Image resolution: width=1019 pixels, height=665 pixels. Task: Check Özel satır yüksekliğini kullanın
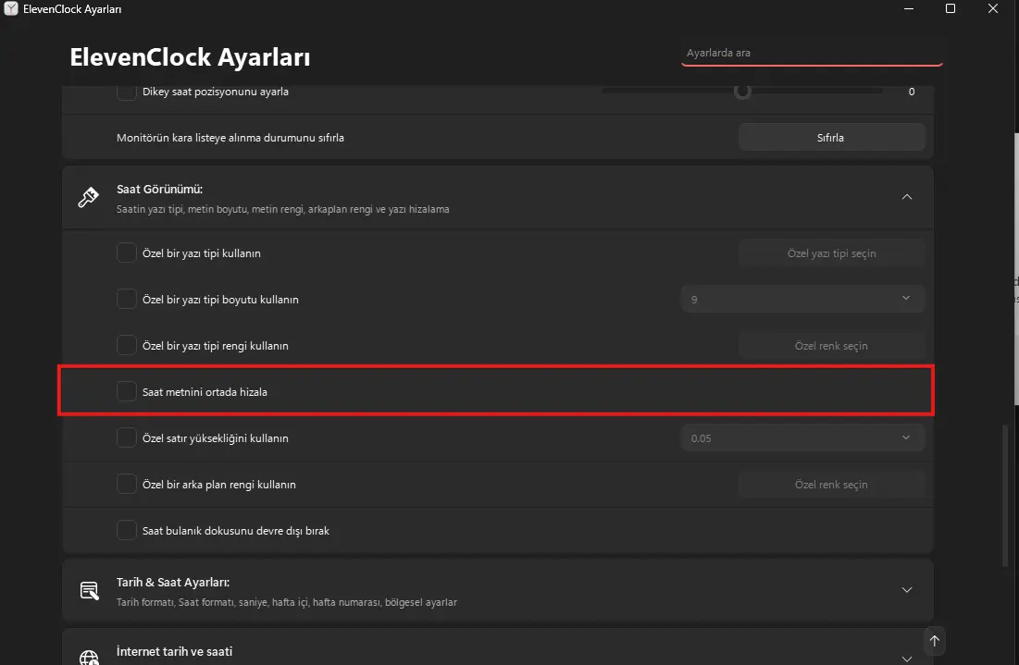point(126,437)
